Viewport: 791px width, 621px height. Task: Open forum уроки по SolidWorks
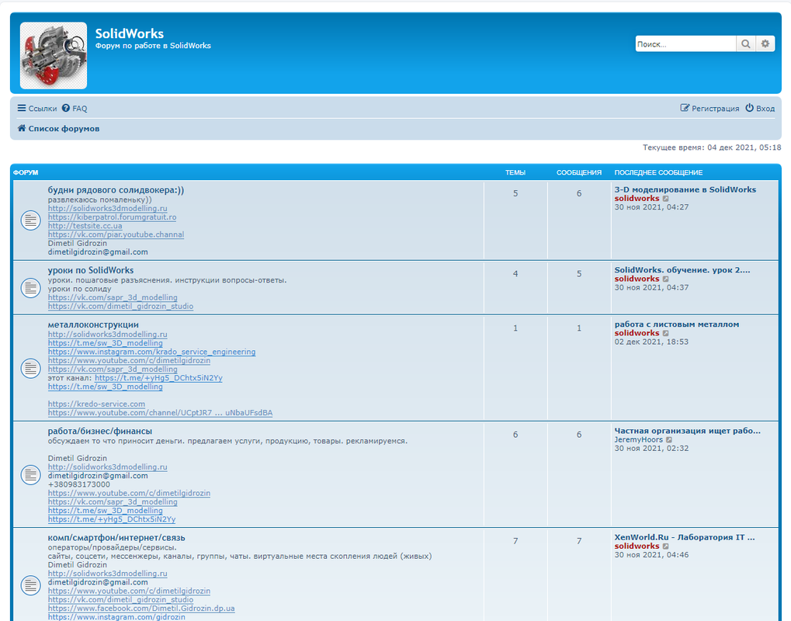pos(91,270)
